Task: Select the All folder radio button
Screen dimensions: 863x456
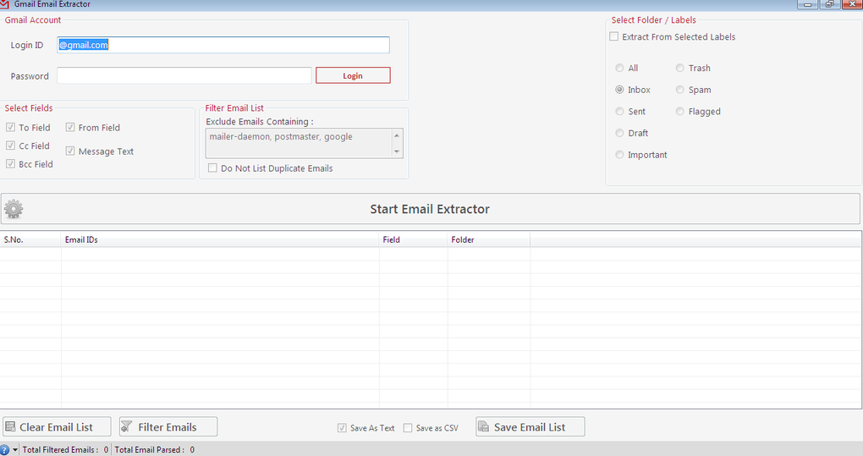Action: 619,68
